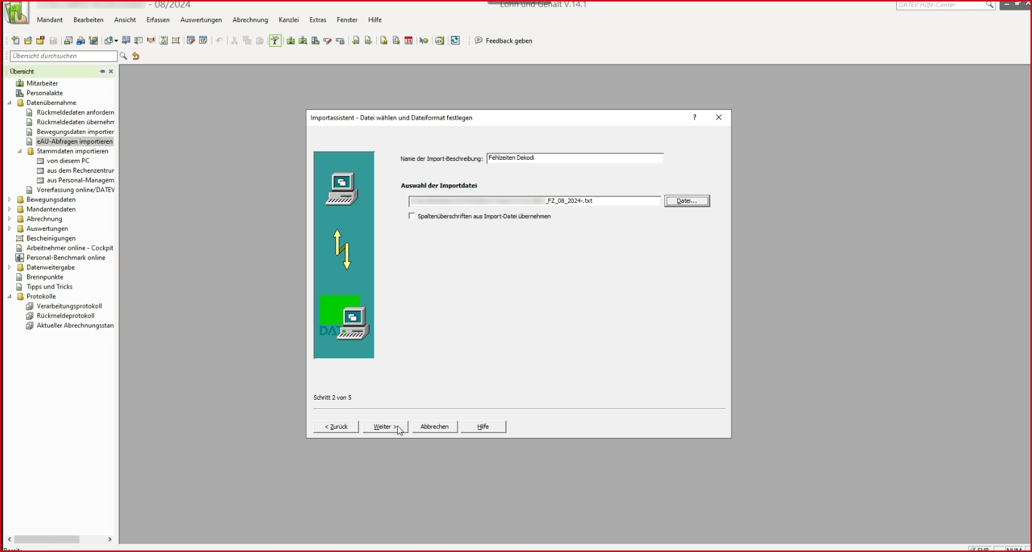The height and width of the screenshot is (552, 1032).
Task: Click the scissors cut icon in toolbar
Action: (x=234, y=41)
